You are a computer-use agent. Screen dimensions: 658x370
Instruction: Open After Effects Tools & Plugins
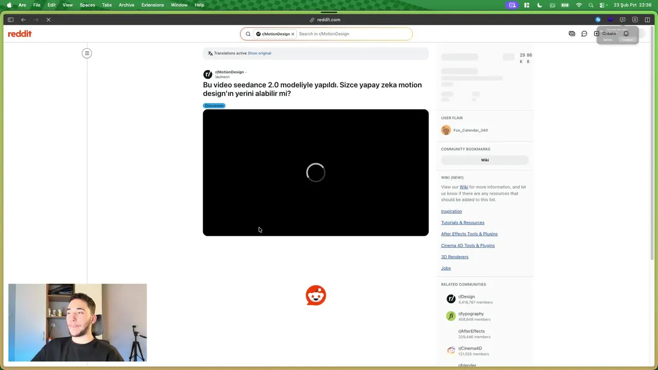click(469, 234)
